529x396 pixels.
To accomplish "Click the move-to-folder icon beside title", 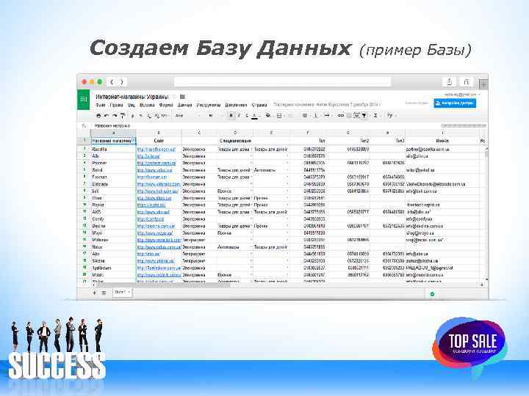I will click(x=182, y=97).
